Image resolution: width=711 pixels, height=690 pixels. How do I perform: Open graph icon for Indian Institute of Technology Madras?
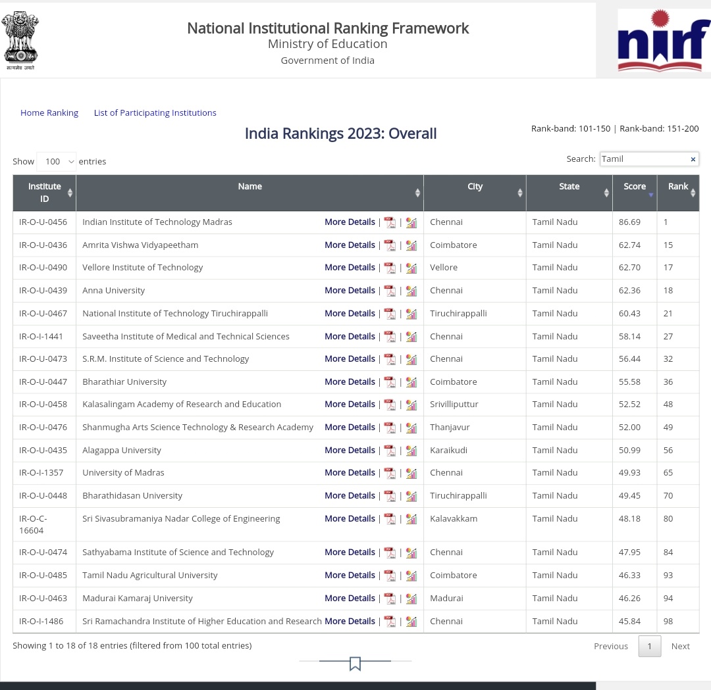pyautogui.click(x=411, y=222)
